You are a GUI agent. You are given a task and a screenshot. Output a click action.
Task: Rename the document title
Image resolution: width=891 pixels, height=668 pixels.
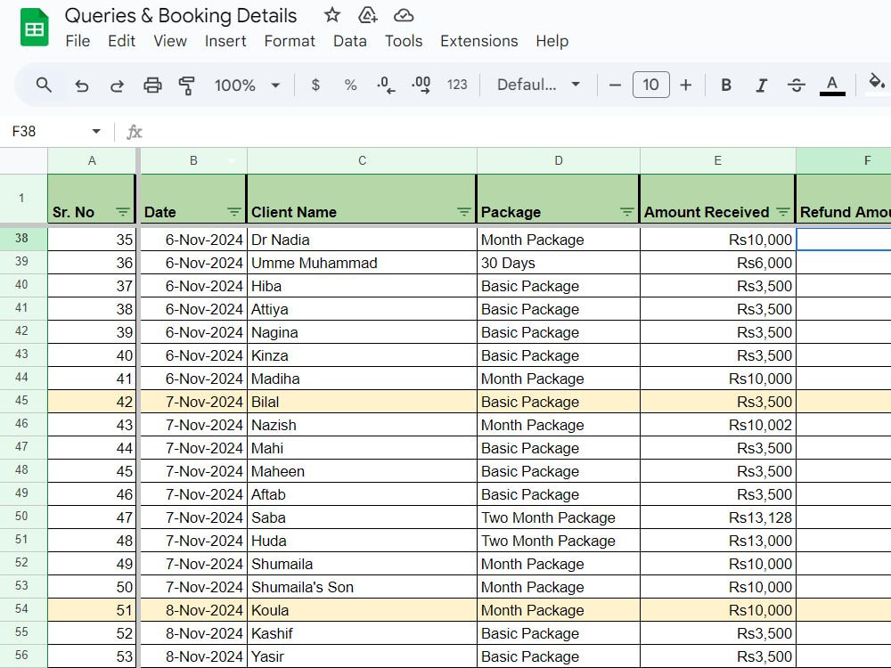(x=181, y=15)
